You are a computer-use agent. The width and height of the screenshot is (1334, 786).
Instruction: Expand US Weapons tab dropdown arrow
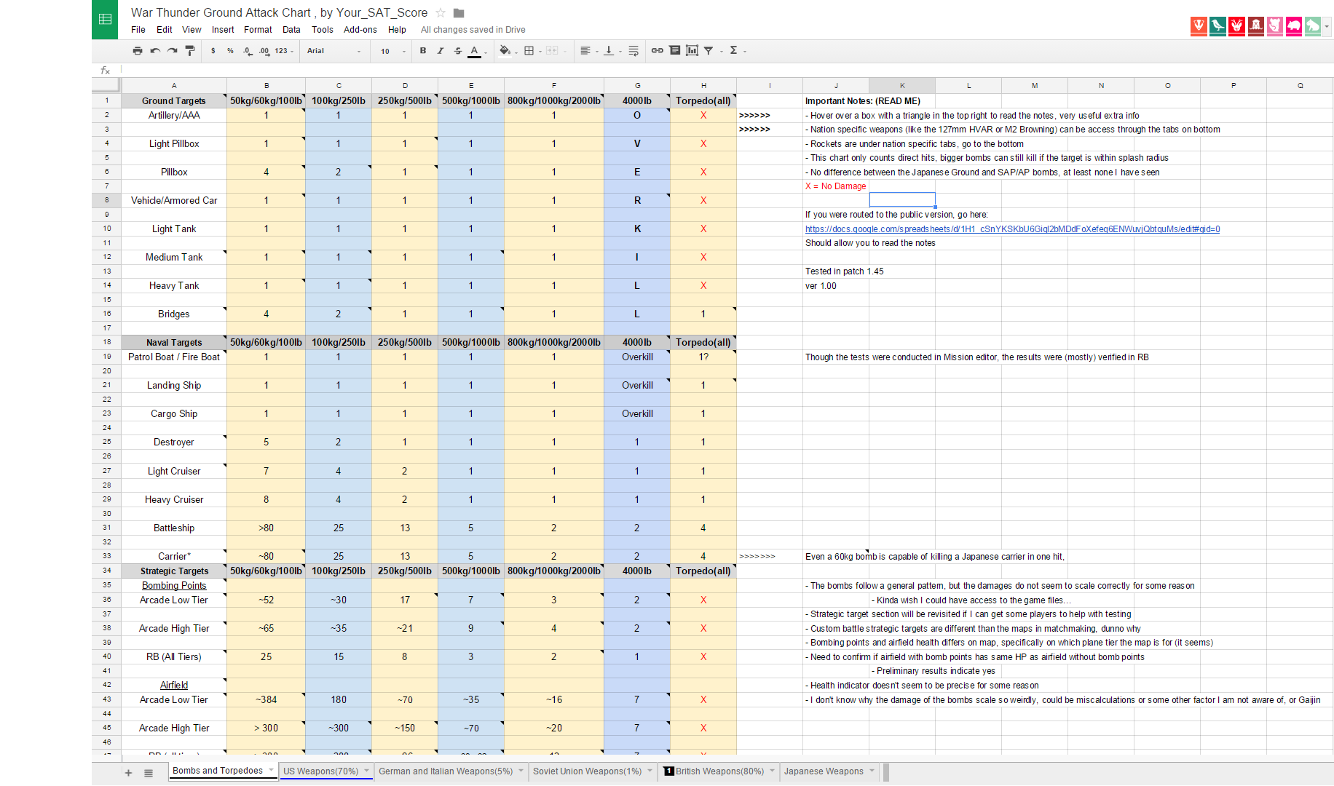pos(367,771)
